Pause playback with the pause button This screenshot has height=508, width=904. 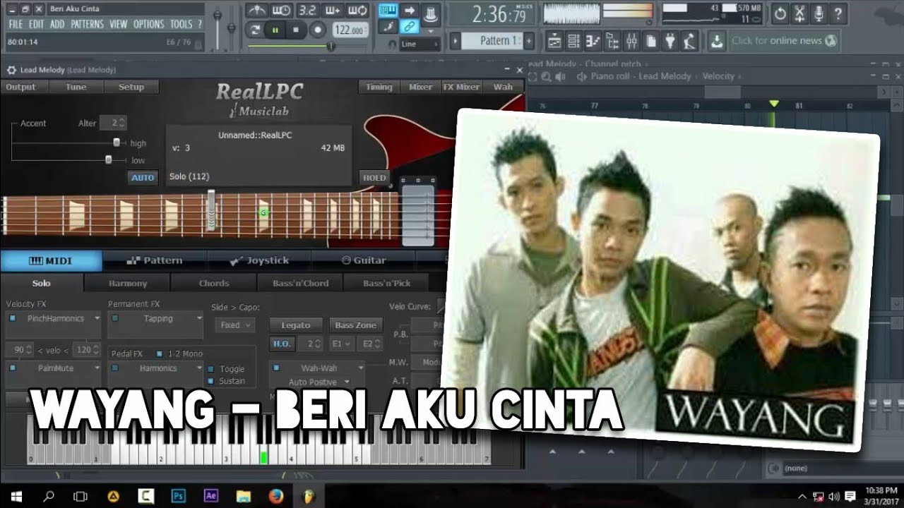275,30
